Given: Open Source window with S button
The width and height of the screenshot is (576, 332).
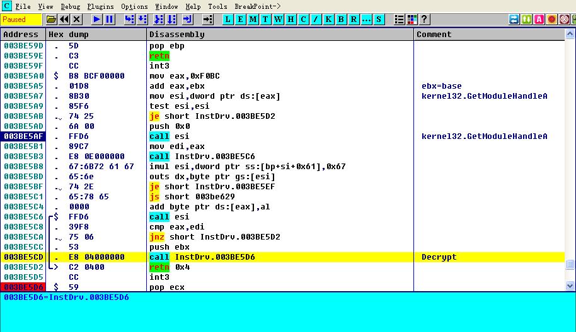Looking at the screenshot, I should 379,19.
